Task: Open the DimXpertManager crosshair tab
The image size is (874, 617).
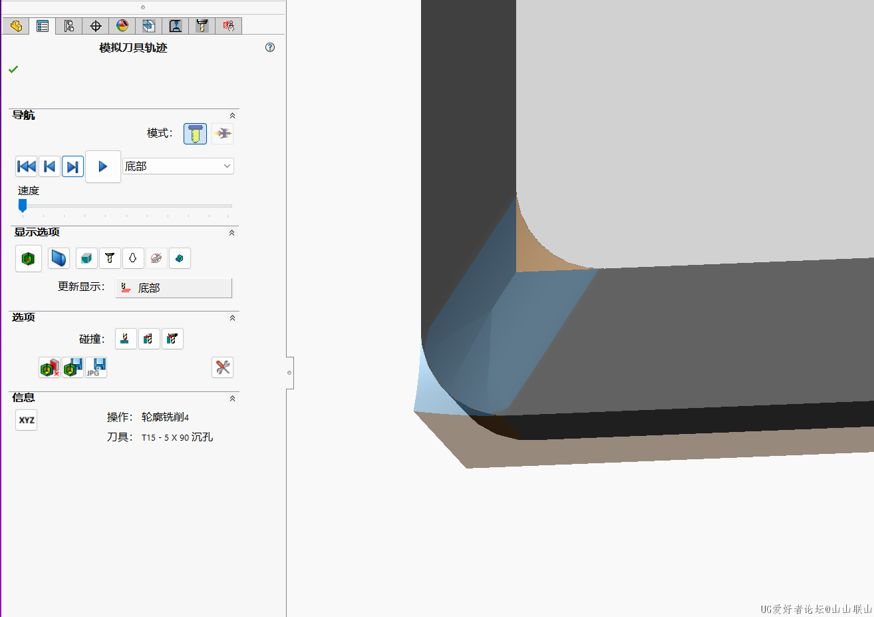Action: (96, 26)
